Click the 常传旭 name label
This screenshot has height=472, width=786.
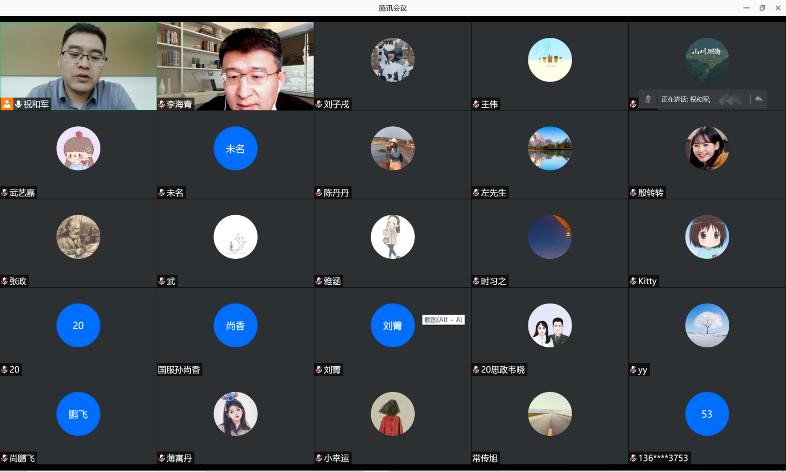[485, 458]
